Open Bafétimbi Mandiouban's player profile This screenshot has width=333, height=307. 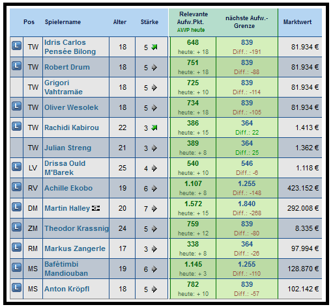point(66,269)
